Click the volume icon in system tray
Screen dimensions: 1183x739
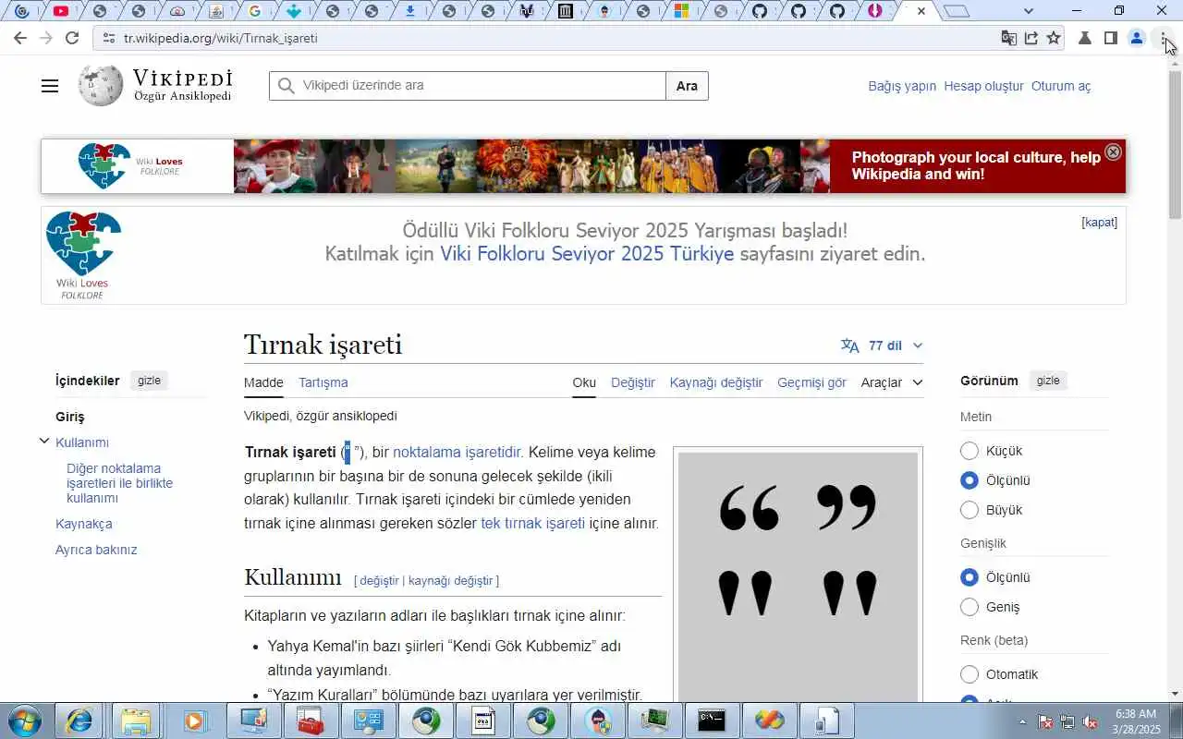1091,721
